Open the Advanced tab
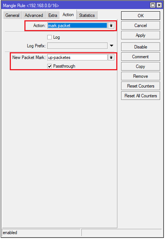This screenshot has height=239, width=165. [x=34, y=15]
